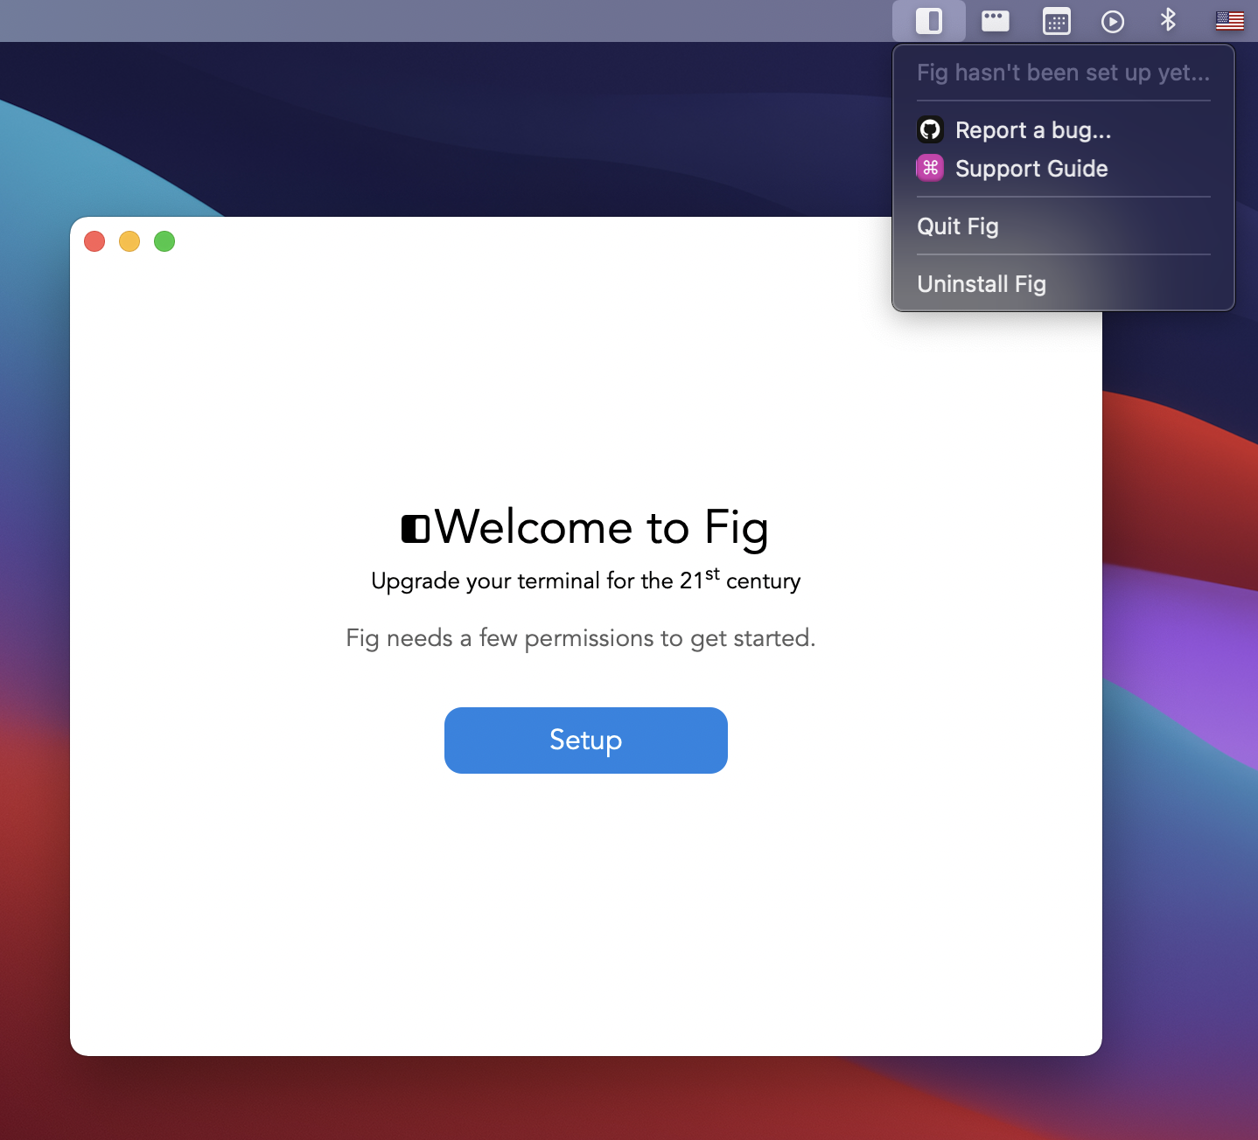Click the play circle menu bar icon

point(1113,21)
